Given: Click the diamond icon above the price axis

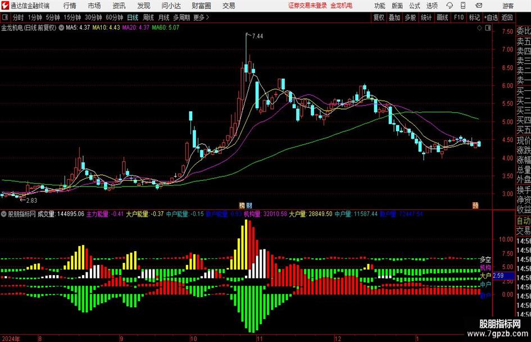Looking at the screenshot, I should tap(479, 28).
